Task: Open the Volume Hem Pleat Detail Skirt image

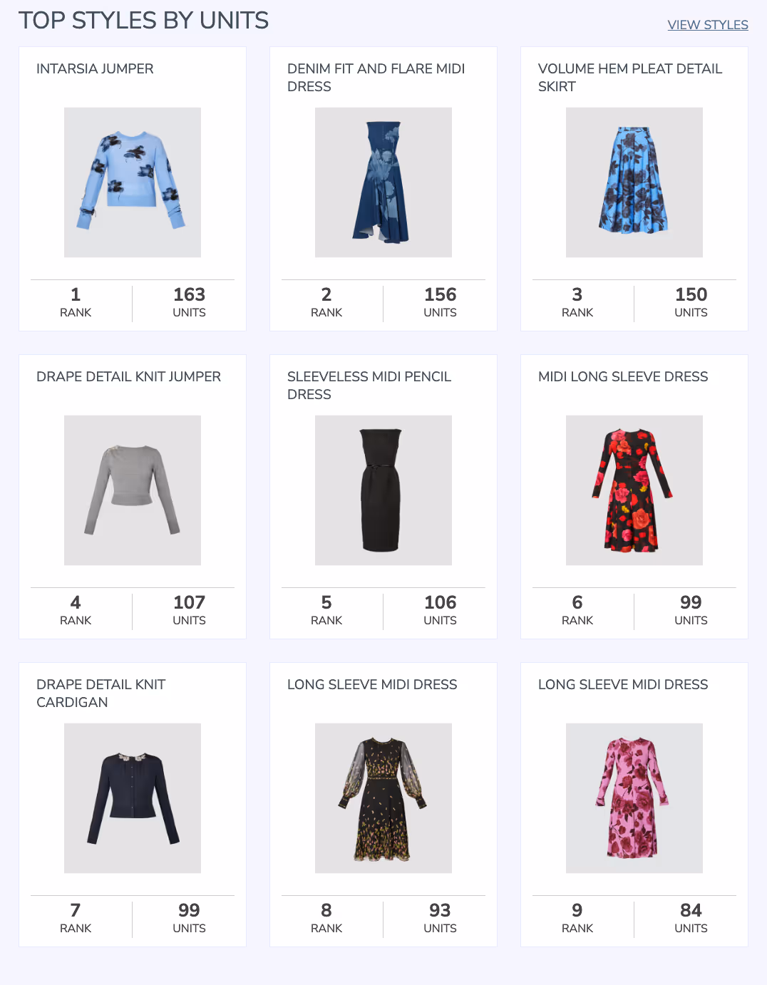Action: click(x=634, y=182)
